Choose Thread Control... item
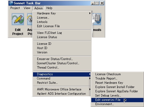The width and height of the screenshot is (144, 107). point(62,68)
